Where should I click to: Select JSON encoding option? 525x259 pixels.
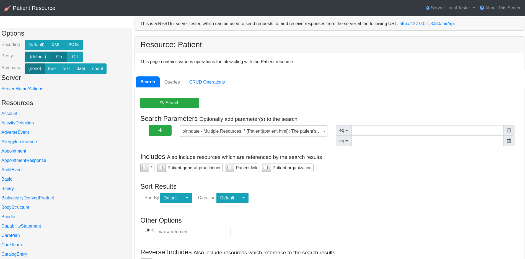(73, 45)
